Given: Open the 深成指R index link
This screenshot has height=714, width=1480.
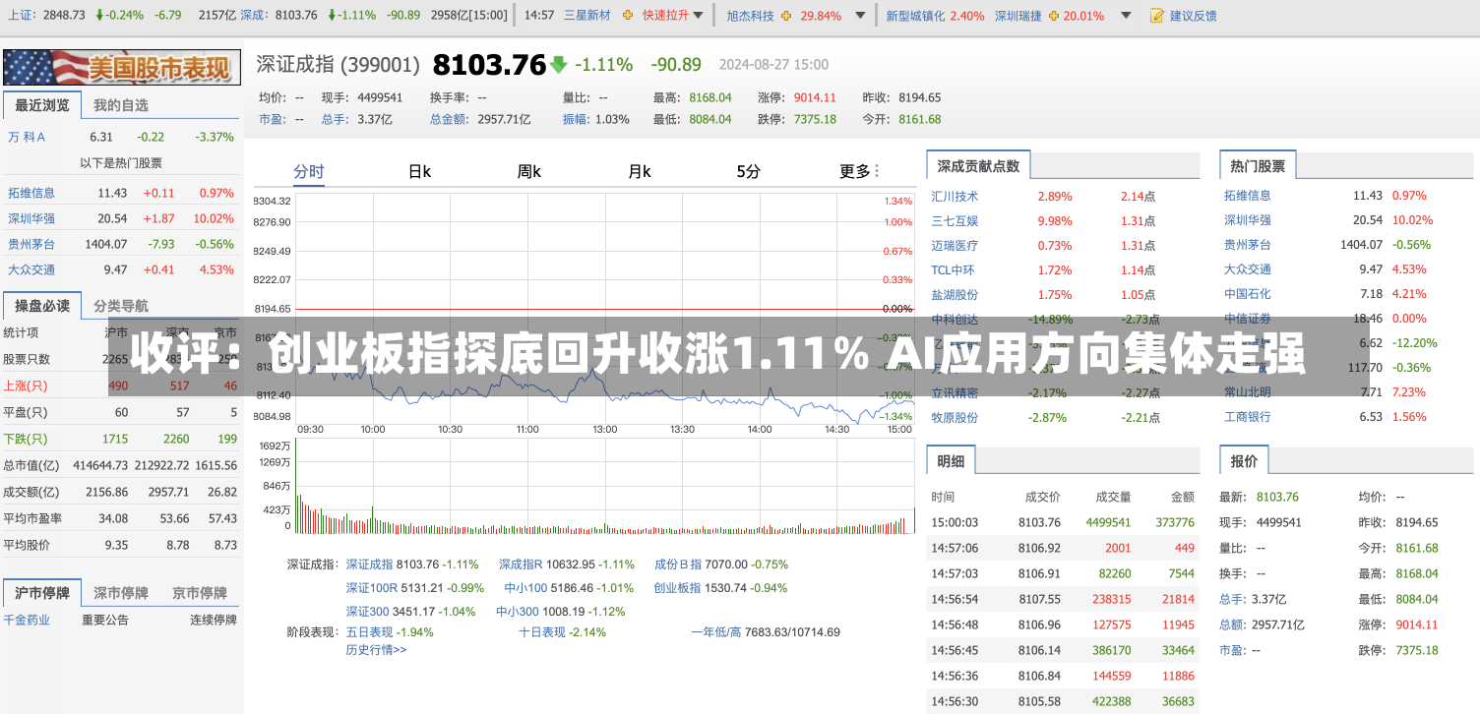Looking at the screenshot, I should tap(521, 565).
